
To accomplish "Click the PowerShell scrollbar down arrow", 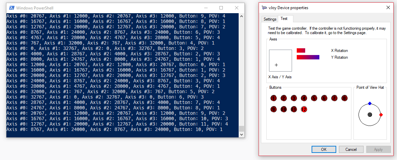I will tap(242, 134).
